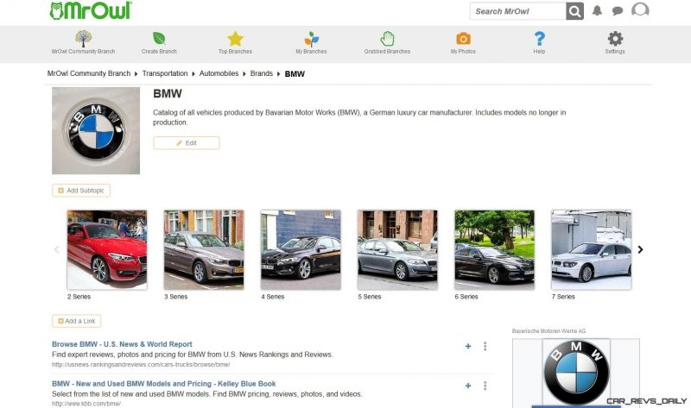The image size is (691, 408).
Task: Open MrOwl Community Branch tree icon
Action: click(83, 39)
